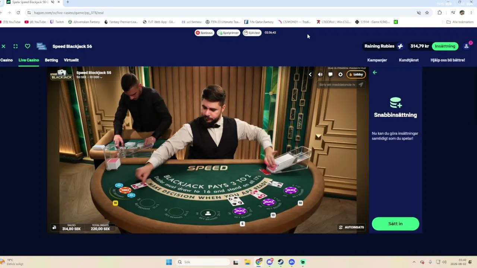The height and width of the screenshot is (268, 477).
Task: Open the user account profile icon
Action: tap(466, 46)
